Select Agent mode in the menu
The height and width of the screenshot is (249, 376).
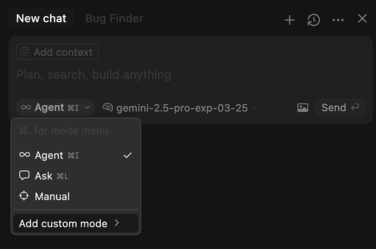point(76,155)
